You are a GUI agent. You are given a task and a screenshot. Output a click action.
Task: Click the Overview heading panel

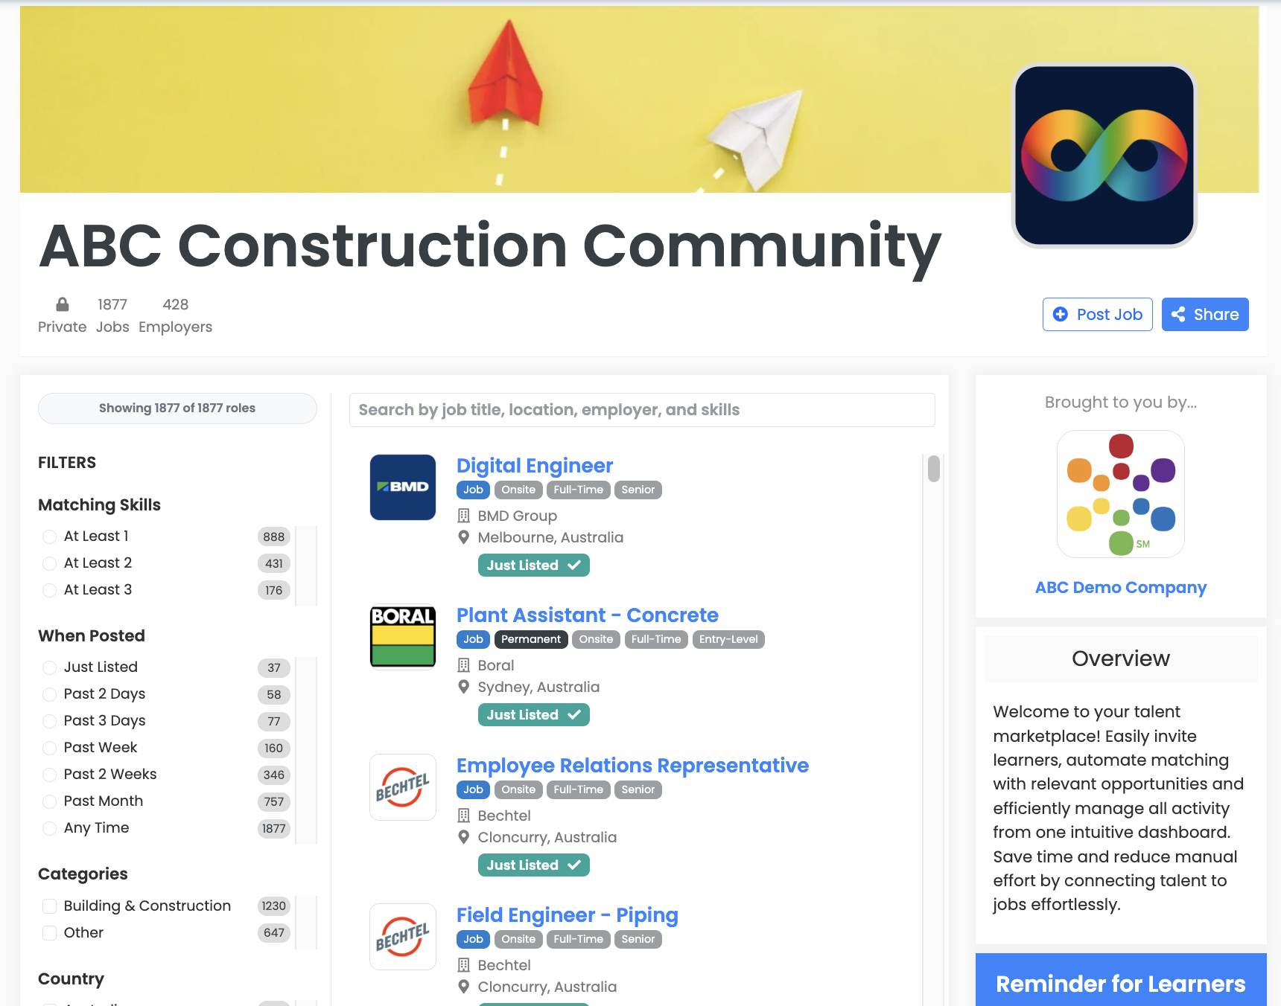[x=1121, y=659]
